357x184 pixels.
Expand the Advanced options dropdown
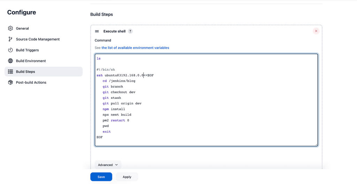(x=108, y=165)
